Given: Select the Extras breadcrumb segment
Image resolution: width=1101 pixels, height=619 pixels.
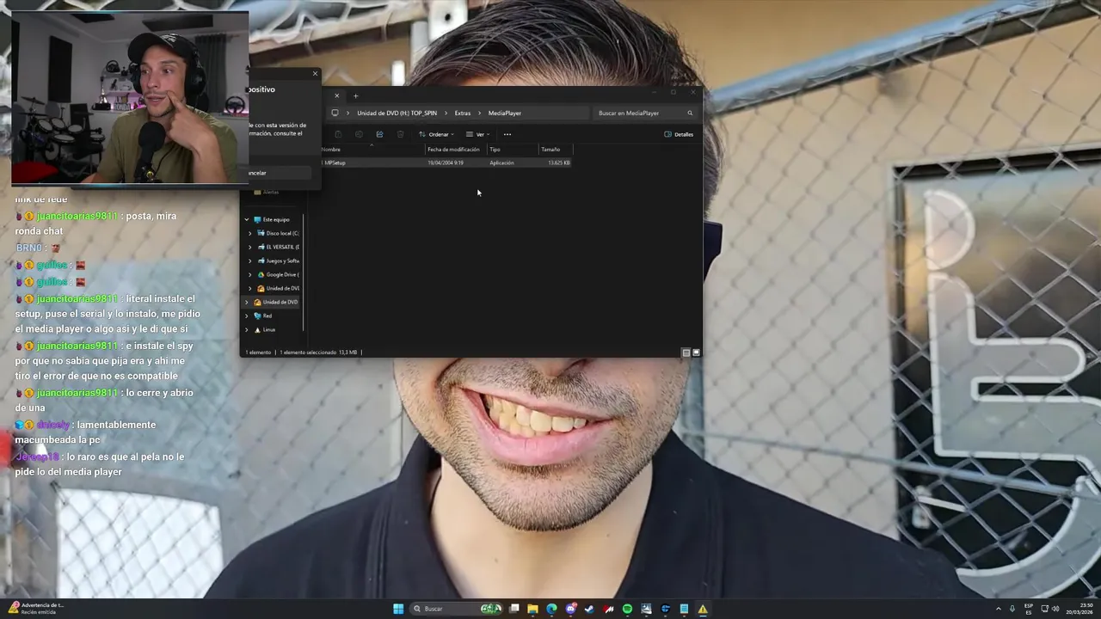Looking at the screenshot, I should click(x=463, y=113).
